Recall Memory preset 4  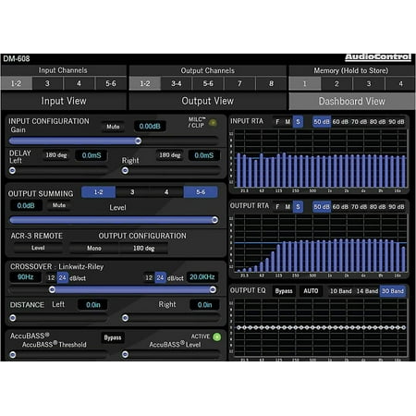[400, 83]
